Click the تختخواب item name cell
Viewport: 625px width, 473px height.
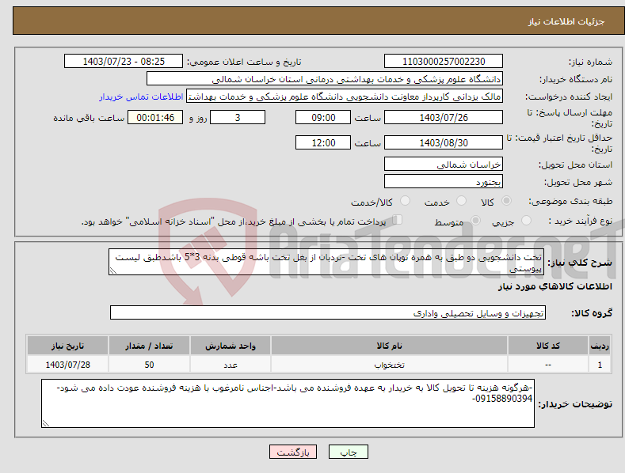click(389, 365)
